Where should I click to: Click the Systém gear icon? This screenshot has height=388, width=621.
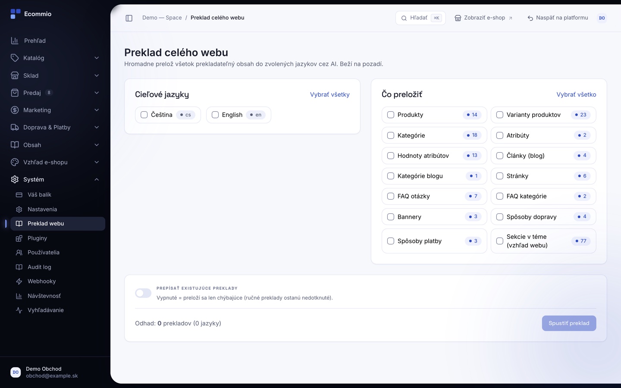click(15, 179)
